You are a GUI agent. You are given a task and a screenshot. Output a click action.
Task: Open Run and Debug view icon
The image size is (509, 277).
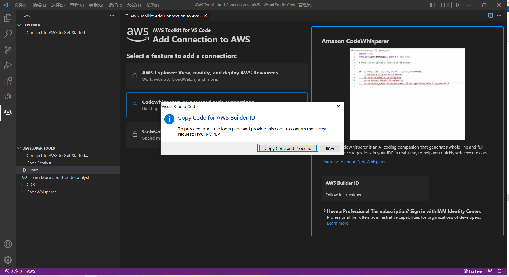8,65
